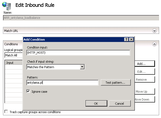Click the help question mark button

[x=126, y=40]
